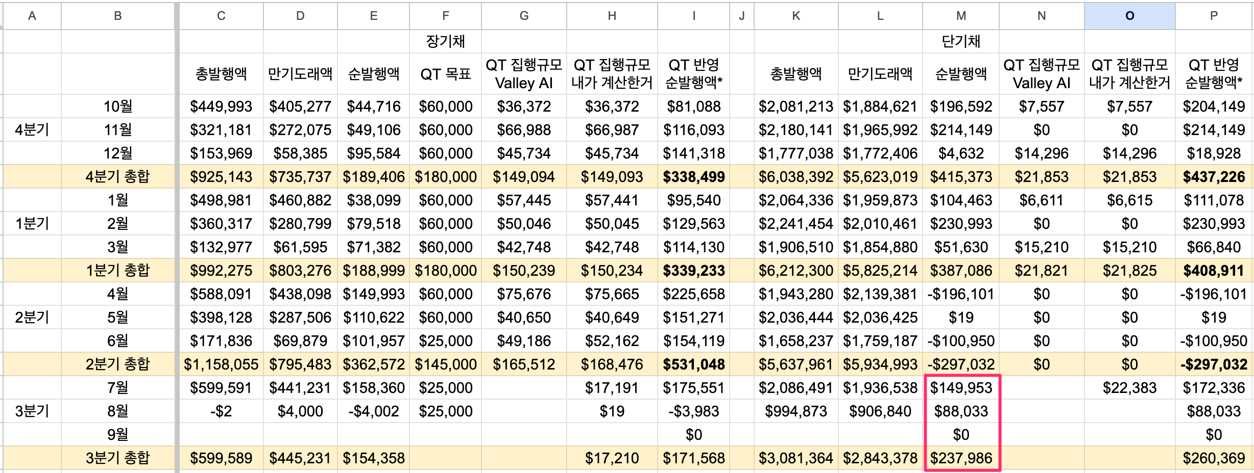Click the 단기채 section header cell
Screen dimensions: 1254x473
[x=961, y=41]
